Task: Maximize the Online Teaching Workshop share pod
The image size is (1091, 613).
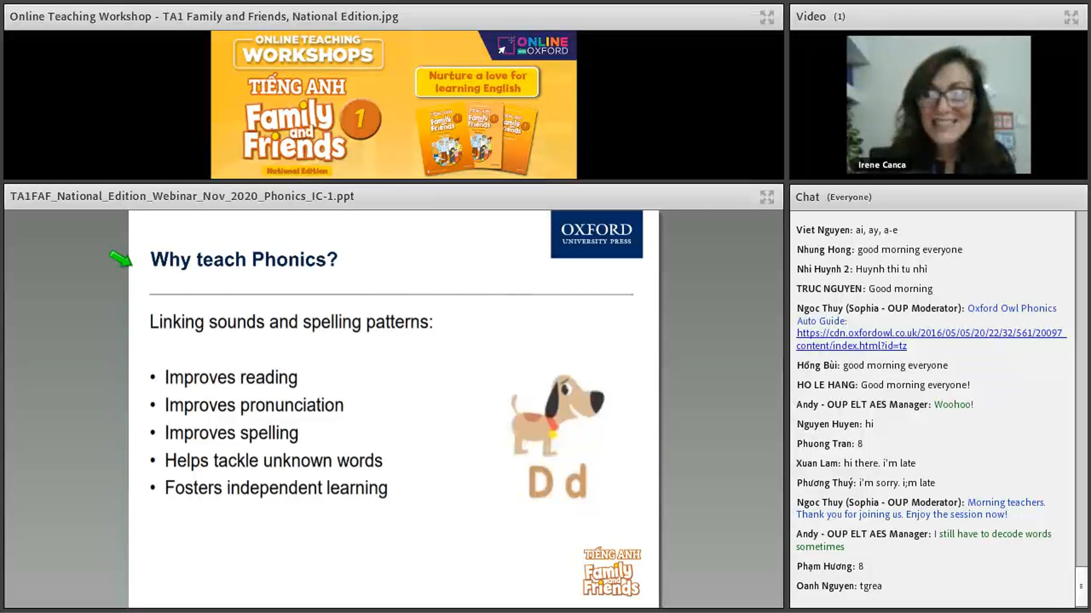Action: [767, 17]
